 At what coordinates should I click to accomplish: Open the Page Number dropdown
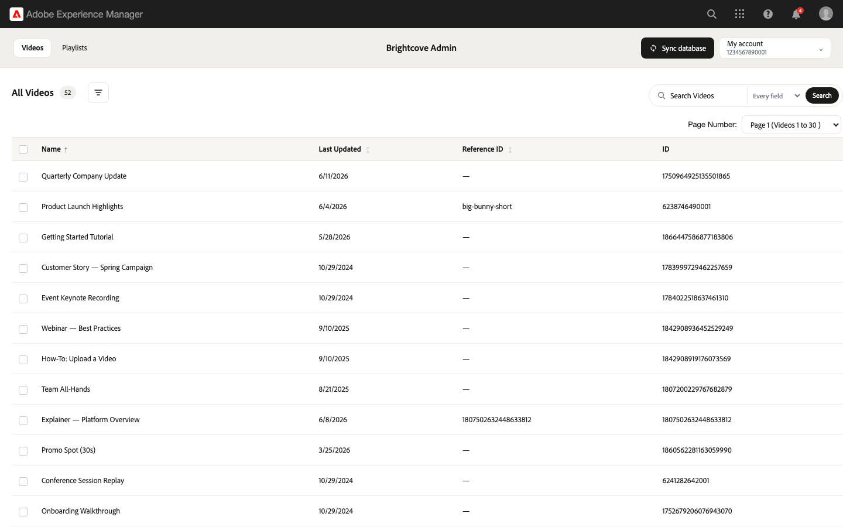(791, 125)
